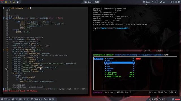Click the music note icon in bottom bar
This screenshot has height=101, width=181.
[x=2, y=99]
